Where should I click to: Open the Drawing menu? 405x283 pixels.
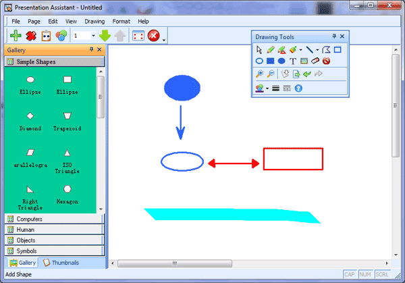[x=94, y=22]
